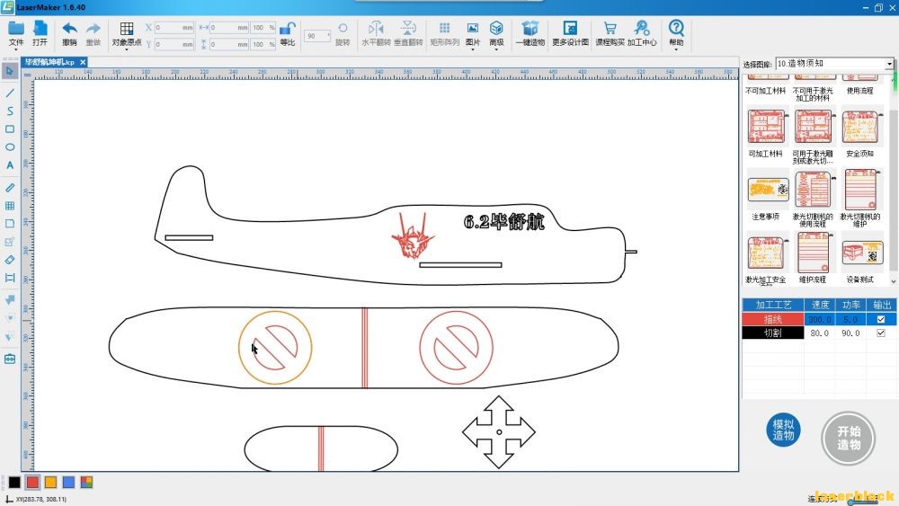Screen dimensions: 899x506
Task: Click the 模拟造物 simulate button
Action: click(783, 430)
